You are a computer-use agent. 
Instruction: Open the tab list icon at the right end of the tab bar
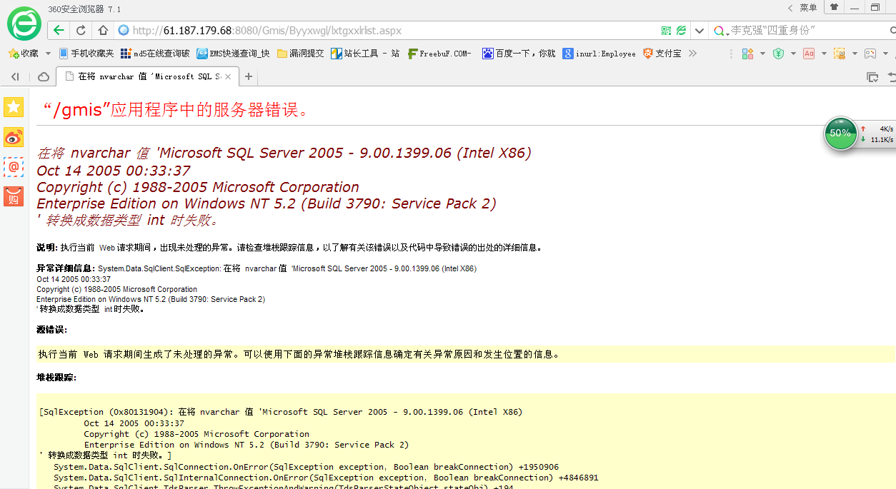click(872, 76)
